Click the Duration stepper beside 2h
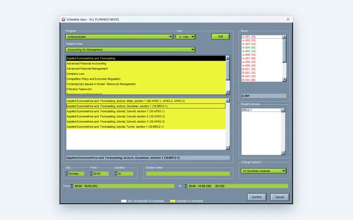This screenshot has height=220, width=353. [x=116, y=173]
